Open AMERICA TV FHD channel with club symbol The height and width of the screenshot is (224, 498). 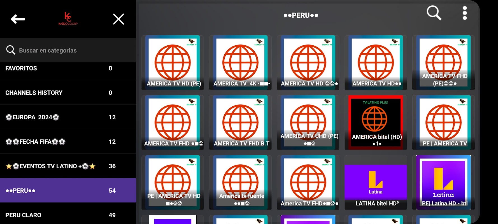point(173,122)
